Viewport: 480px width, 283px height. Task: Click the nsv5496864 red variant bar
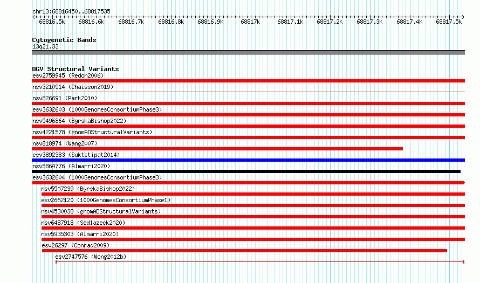248,126
